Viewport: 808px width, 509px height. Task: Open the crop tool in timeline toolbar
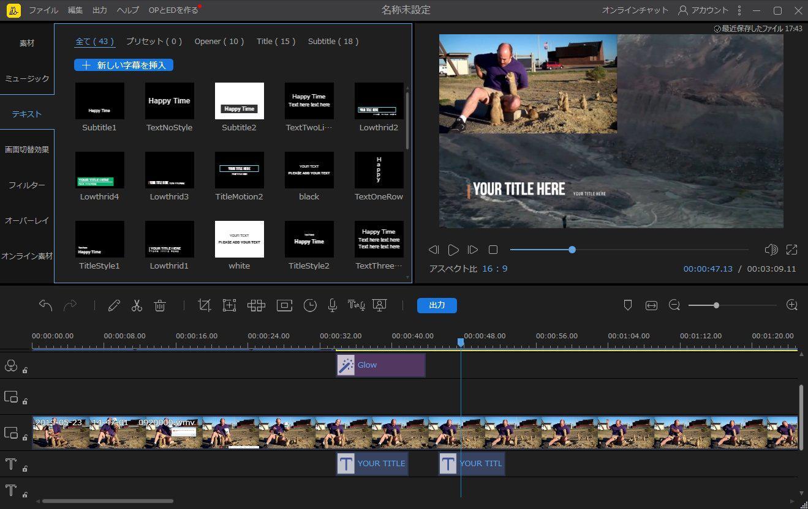[205, 305]
